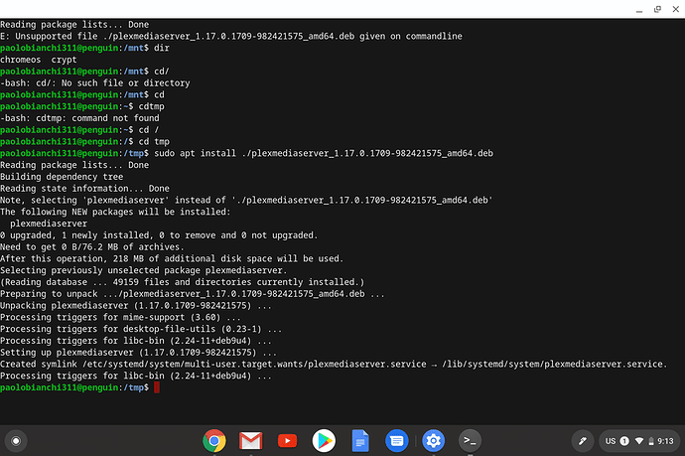The image size is (685, 456).
Task: Click 'Selecting previously unselected package' line
Action: click(x=144, y=270)
